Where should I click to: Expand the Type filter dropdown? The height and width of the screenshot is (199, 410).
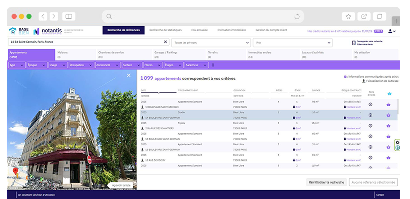coord(17,65)
